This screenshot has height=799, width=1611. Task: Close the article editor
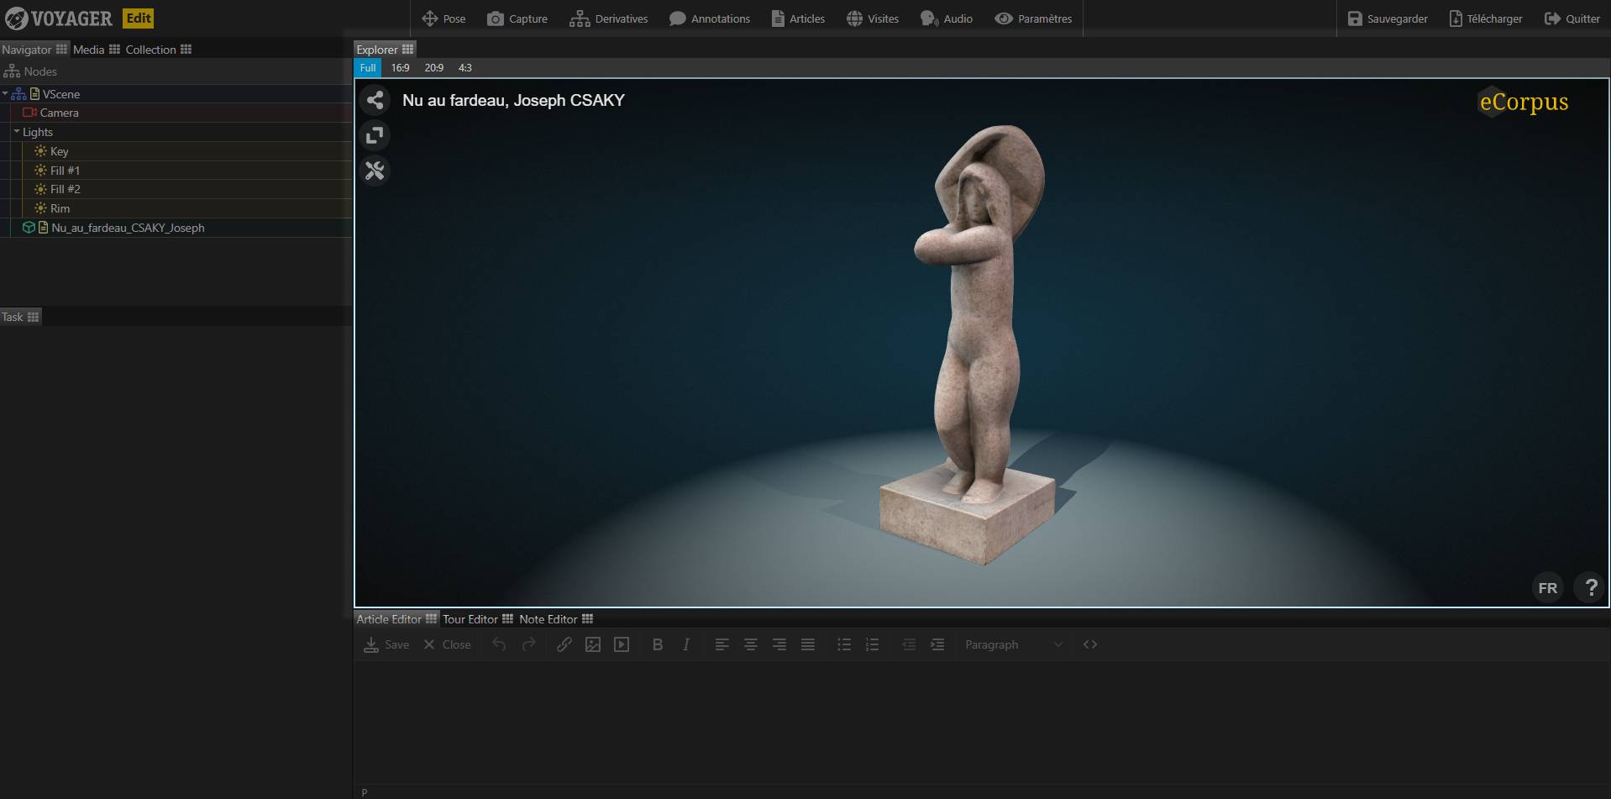pyautogui.click(x=447, y=644)
